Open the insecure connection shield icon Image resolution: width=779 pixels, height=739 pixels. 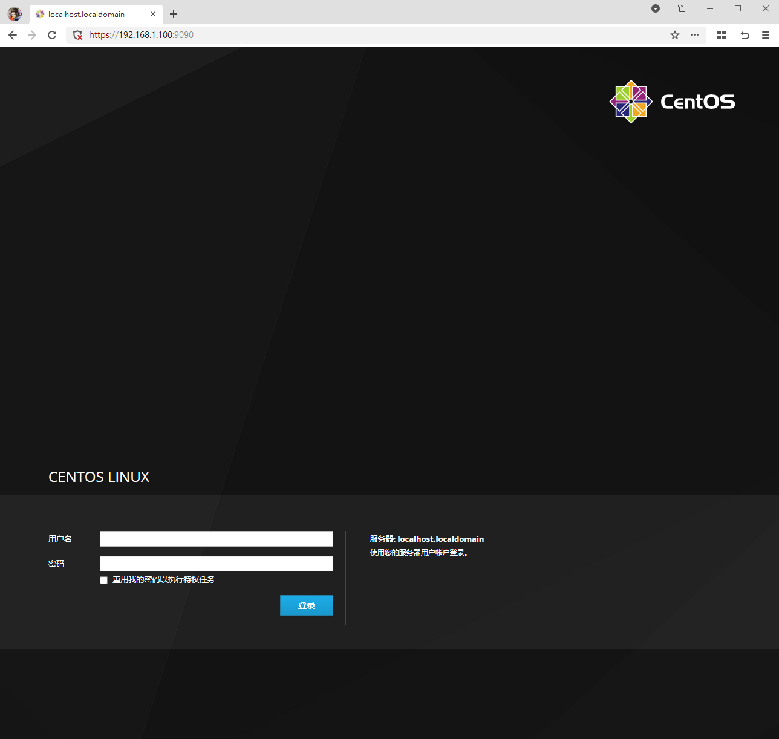[77, 35]
